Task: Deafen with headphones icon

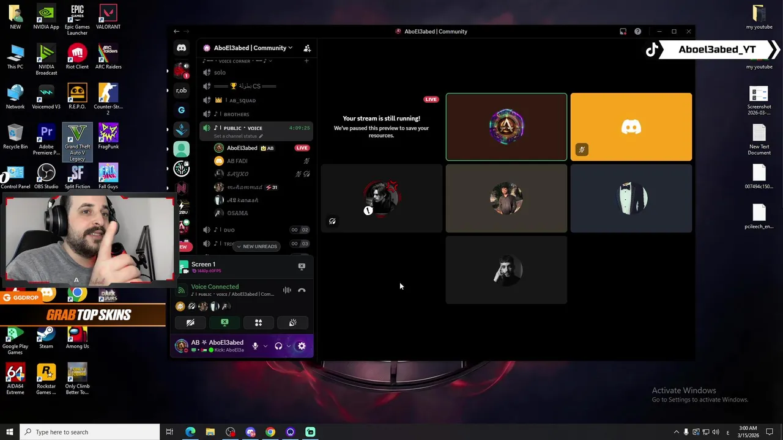Action: tap(278, 346)
